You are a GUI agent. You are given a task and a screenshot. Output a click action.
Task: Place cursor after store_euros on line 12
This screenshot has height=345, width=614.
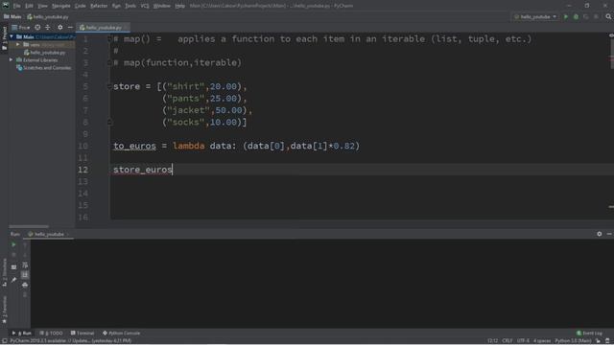point(173,170)
